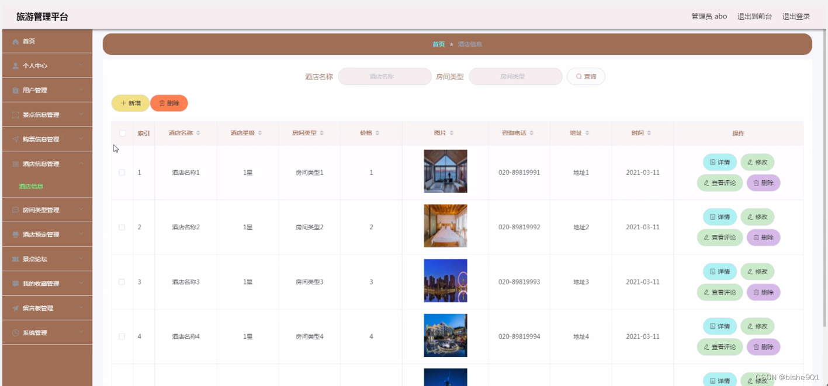Click the list icon of 酒店信息管理
The width and height of the screenshot is (828, 386).
(16, 164)
